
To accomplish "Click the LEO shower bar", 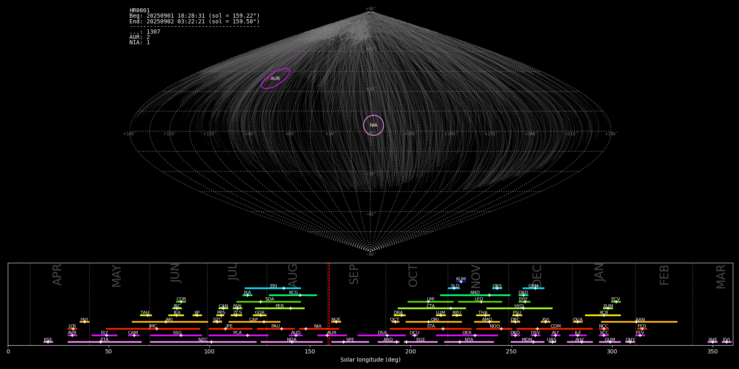I will click(480, 302).
